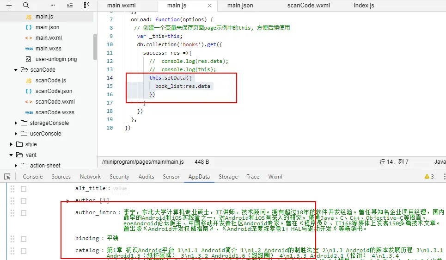Image resolution: width=446 pixels, height=260 pixels.
Task: Click the vant open-folder icon
Action: pos(19,155)
